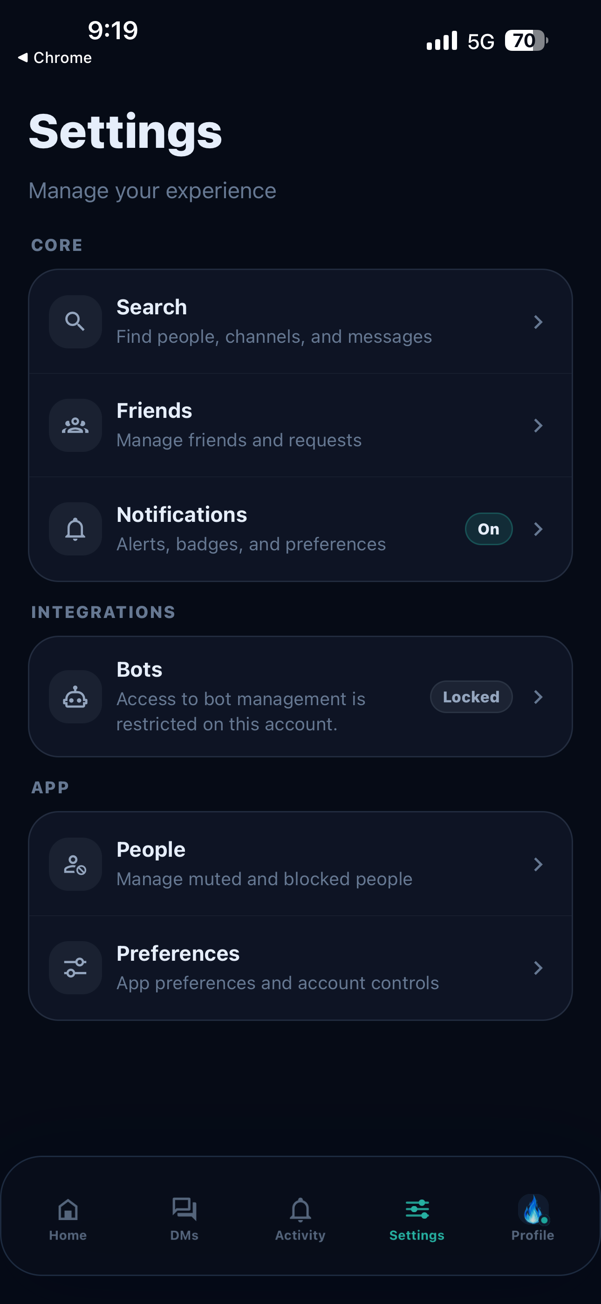Tap the Bots Locked badge

(471, 697)
